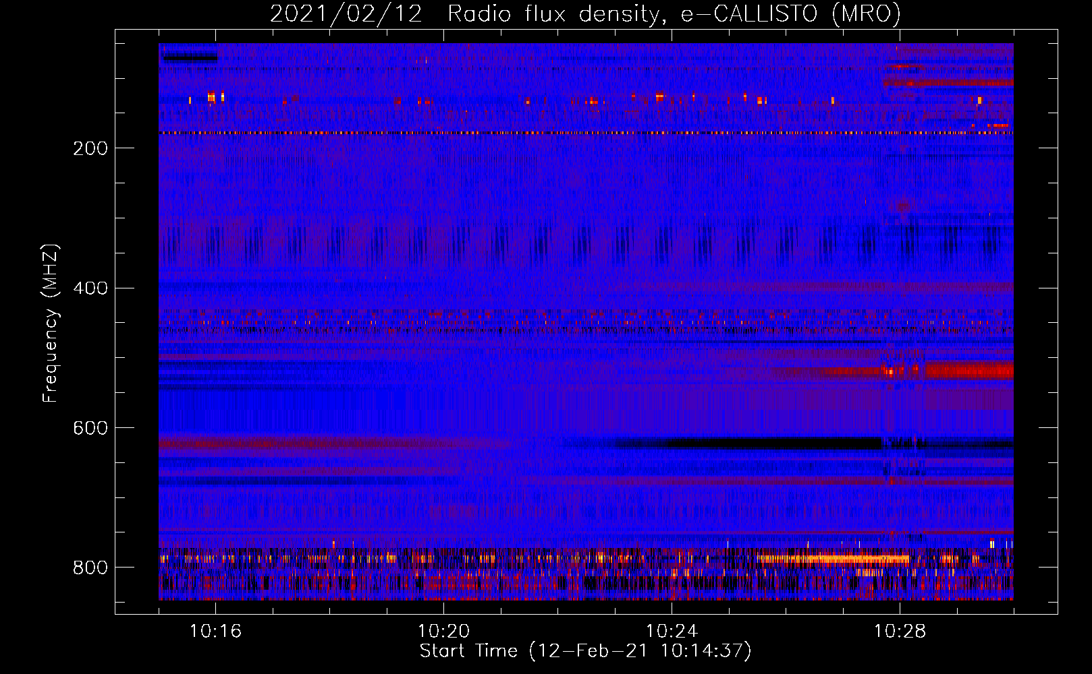This screenshot has height=674, width=1092.
Task: Click the 600 frequency tick label
Action: tap(90, 428)
